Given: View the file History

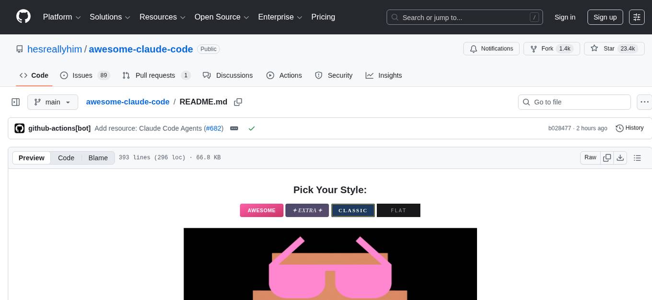Looking at the screenshot, I should pyautogui.click(x=629, y=128).
